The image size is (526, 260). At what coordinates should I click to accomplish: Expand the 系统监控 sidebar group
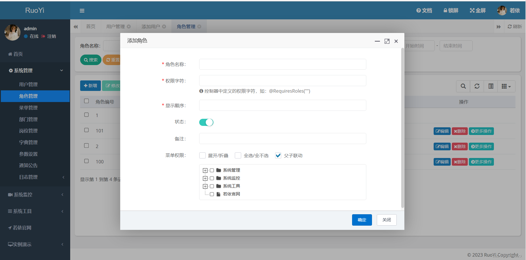[x=35, y=195]
